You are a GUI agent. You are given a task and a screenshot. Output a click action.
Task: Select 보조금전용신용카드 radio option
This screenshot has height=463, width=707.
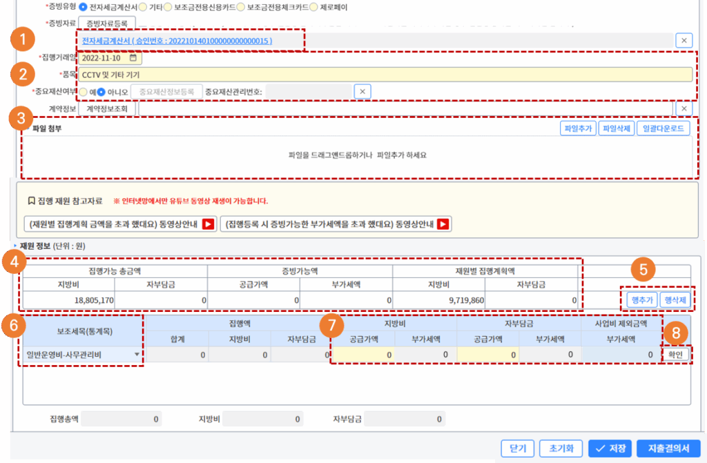click(168, 7)
